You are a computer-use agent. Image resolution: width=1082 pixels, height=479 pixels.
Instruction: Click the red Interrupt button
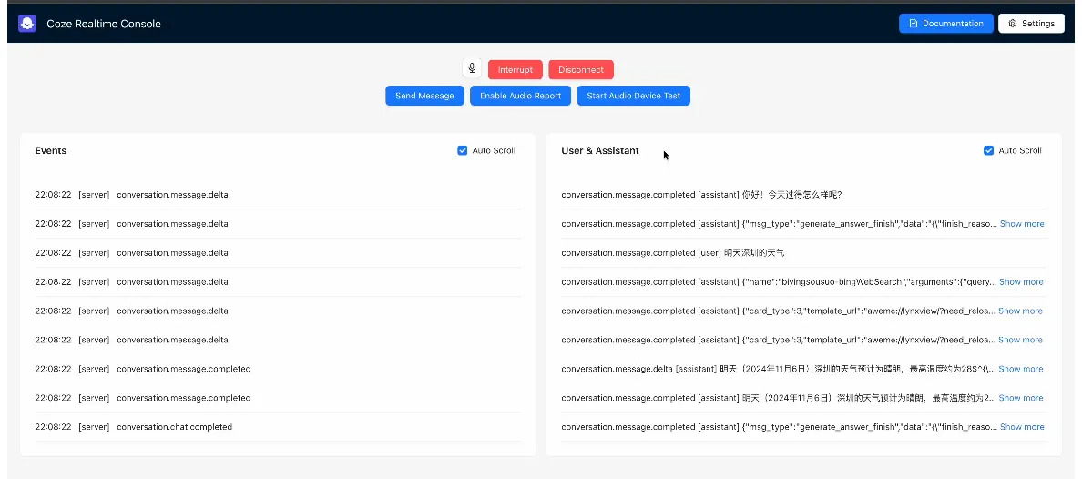[x=515, y=70]
